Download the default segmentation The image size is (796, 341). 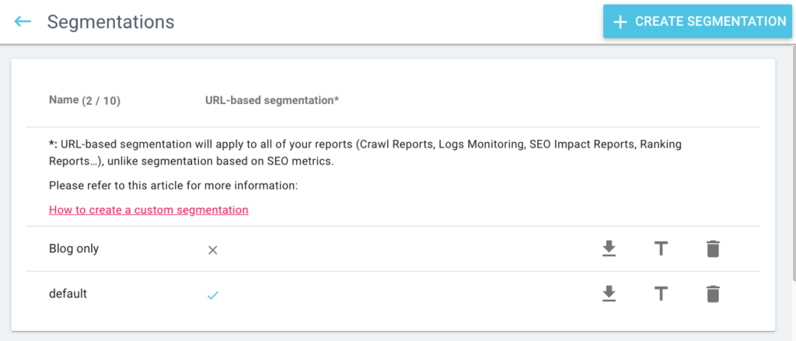point(609,294)
